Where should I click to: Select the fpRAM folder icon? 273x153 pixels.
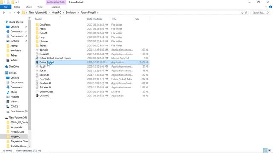[37, 33]
